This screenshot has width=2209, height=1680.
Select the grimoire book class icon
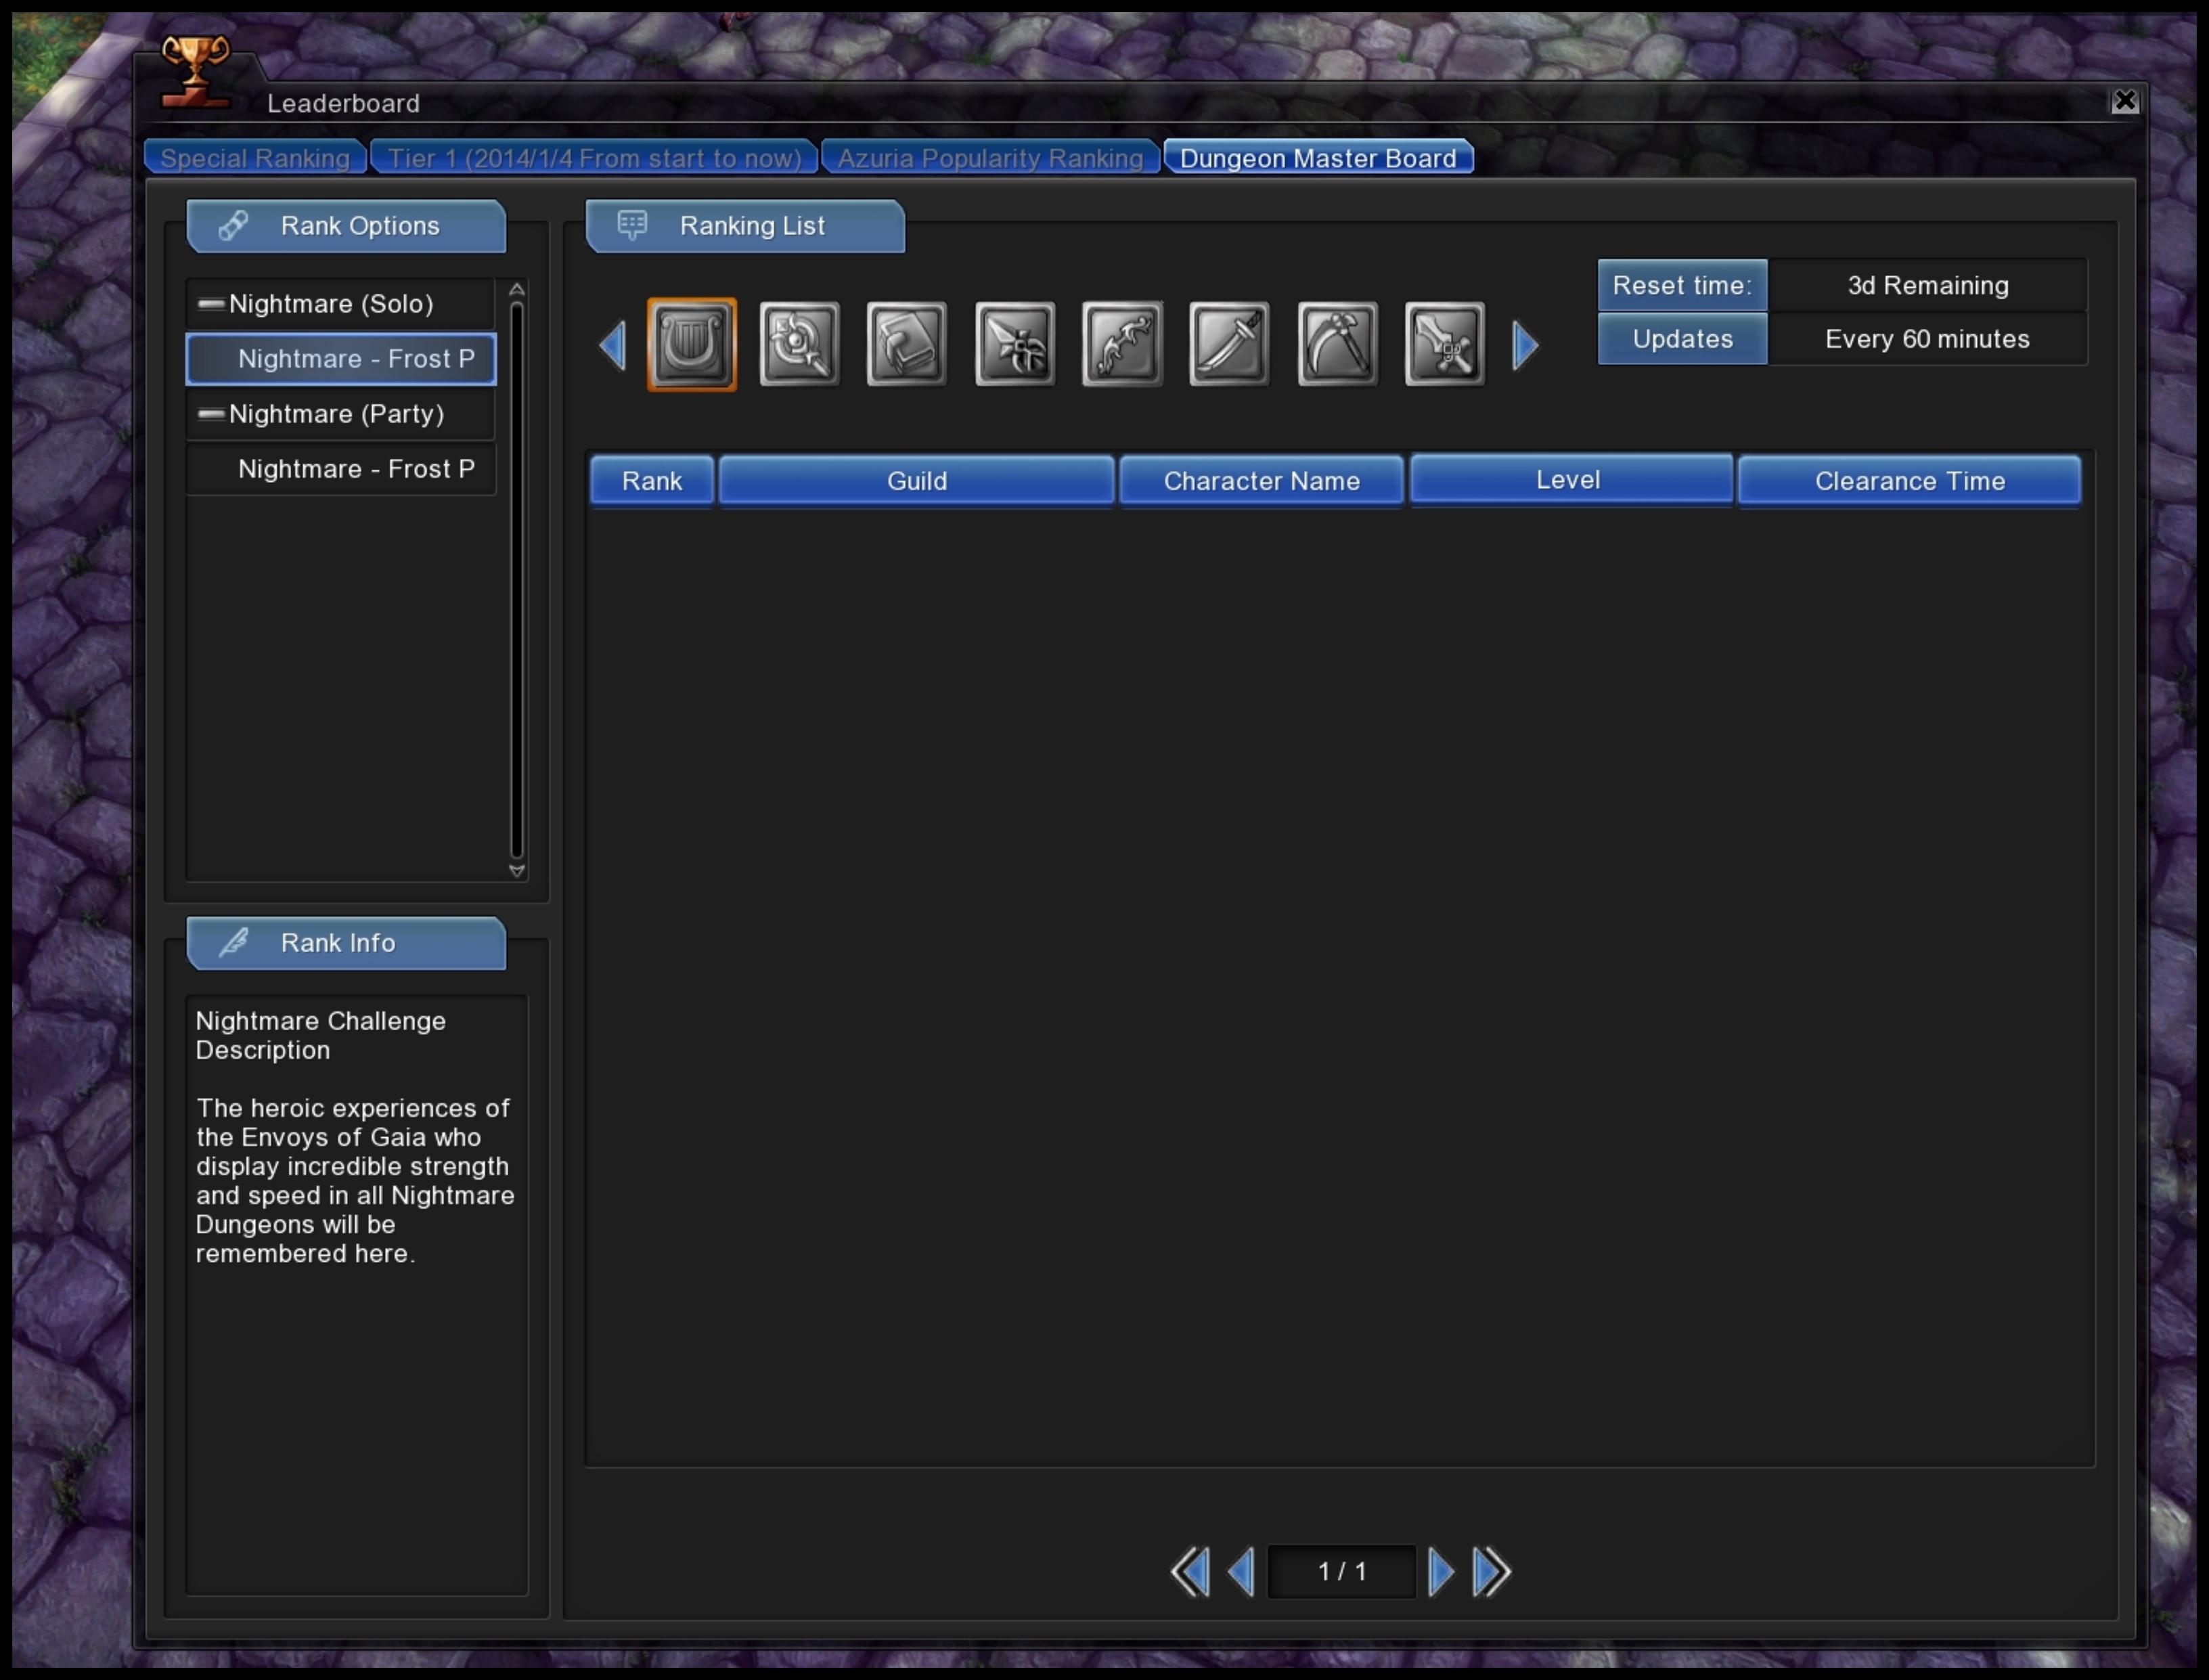[x=906, y=344]
